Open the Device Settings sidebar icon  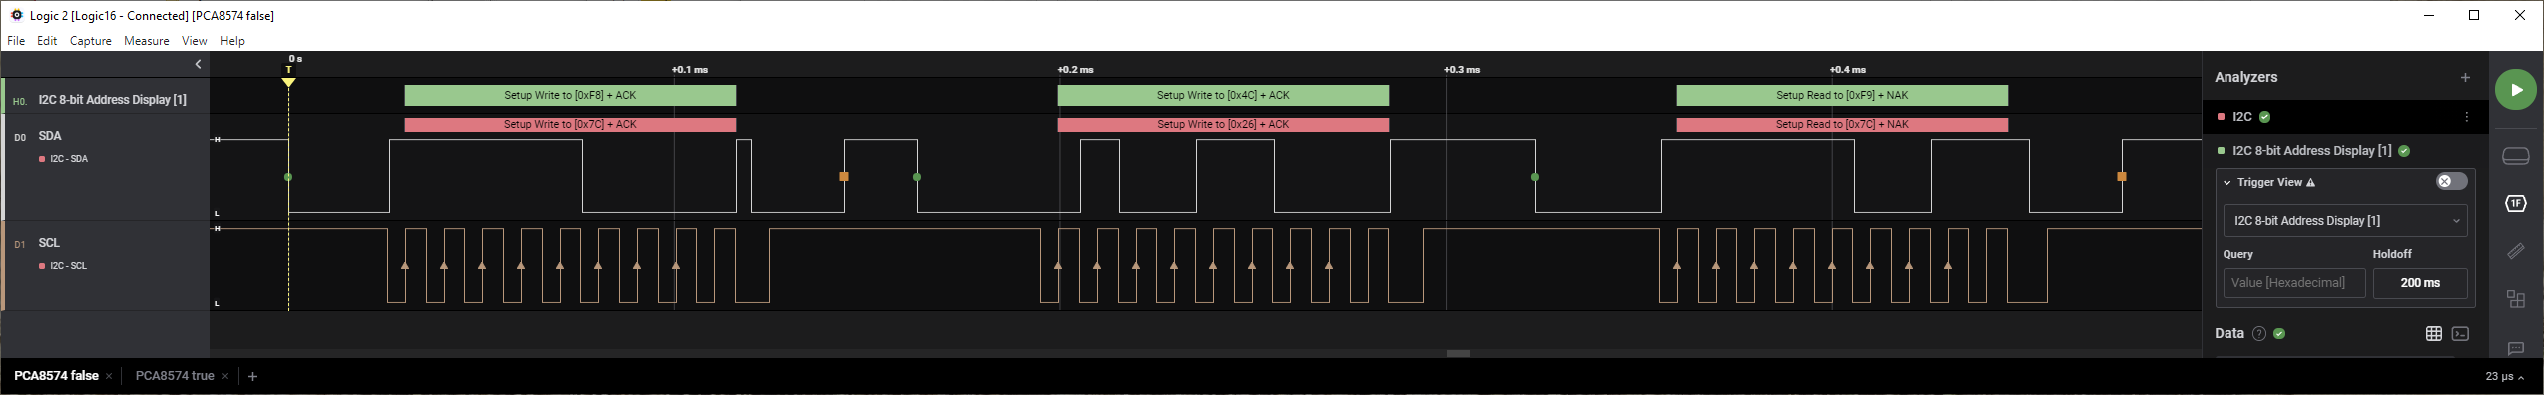coord(2516,156)
